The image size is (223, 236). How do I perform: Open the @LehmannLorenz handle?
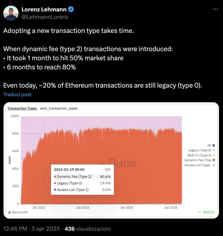coord(45,17)
